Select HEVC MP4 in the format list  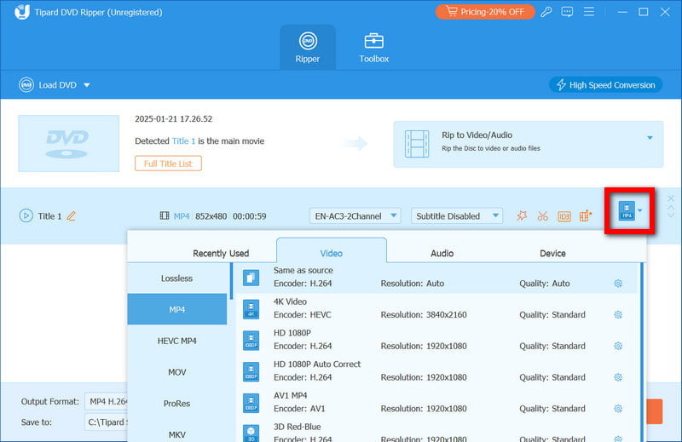pyautogui.click(x=177, y=341)
